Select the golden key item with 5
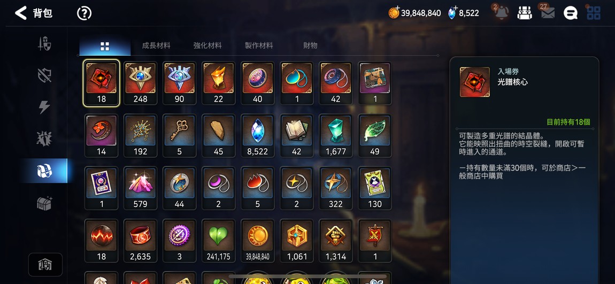 point(180,135)
